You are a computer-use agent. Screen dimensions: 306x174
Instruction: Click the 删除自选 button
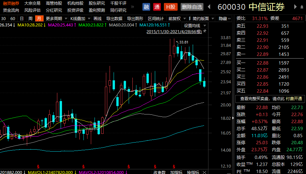pos(192,7)
